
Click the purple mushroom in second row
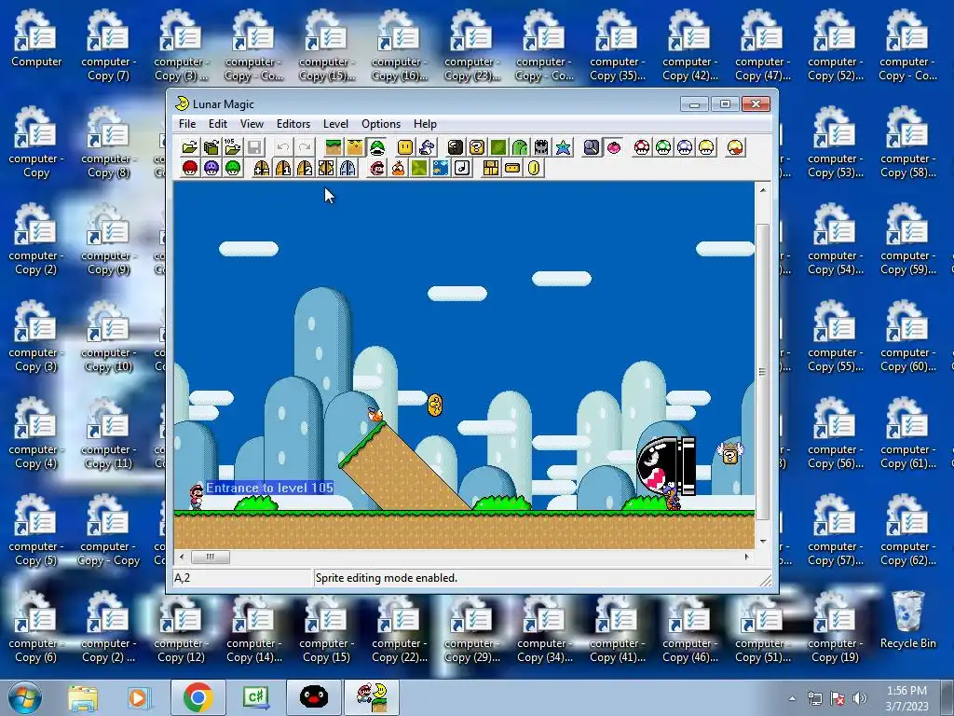pos(211,168)
